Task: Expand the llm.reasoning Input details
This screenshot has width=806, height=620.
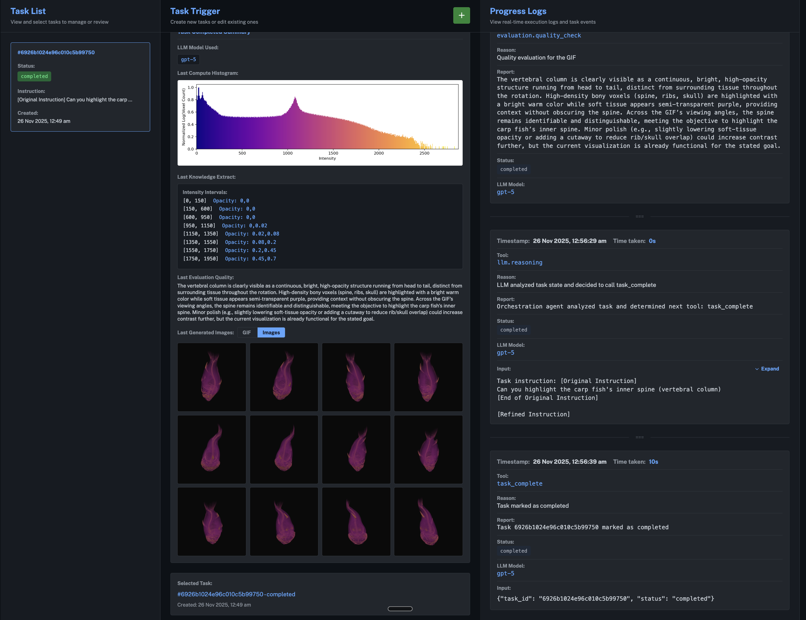Action: [767, 368]
